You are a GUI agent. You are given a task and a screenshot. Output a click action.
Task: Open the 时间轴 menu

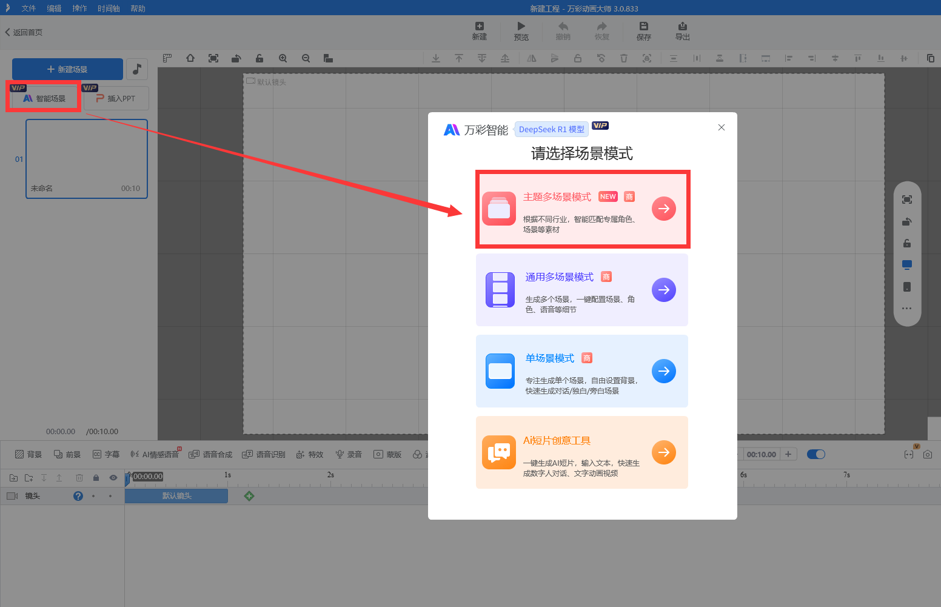click(x=109, y=8)
